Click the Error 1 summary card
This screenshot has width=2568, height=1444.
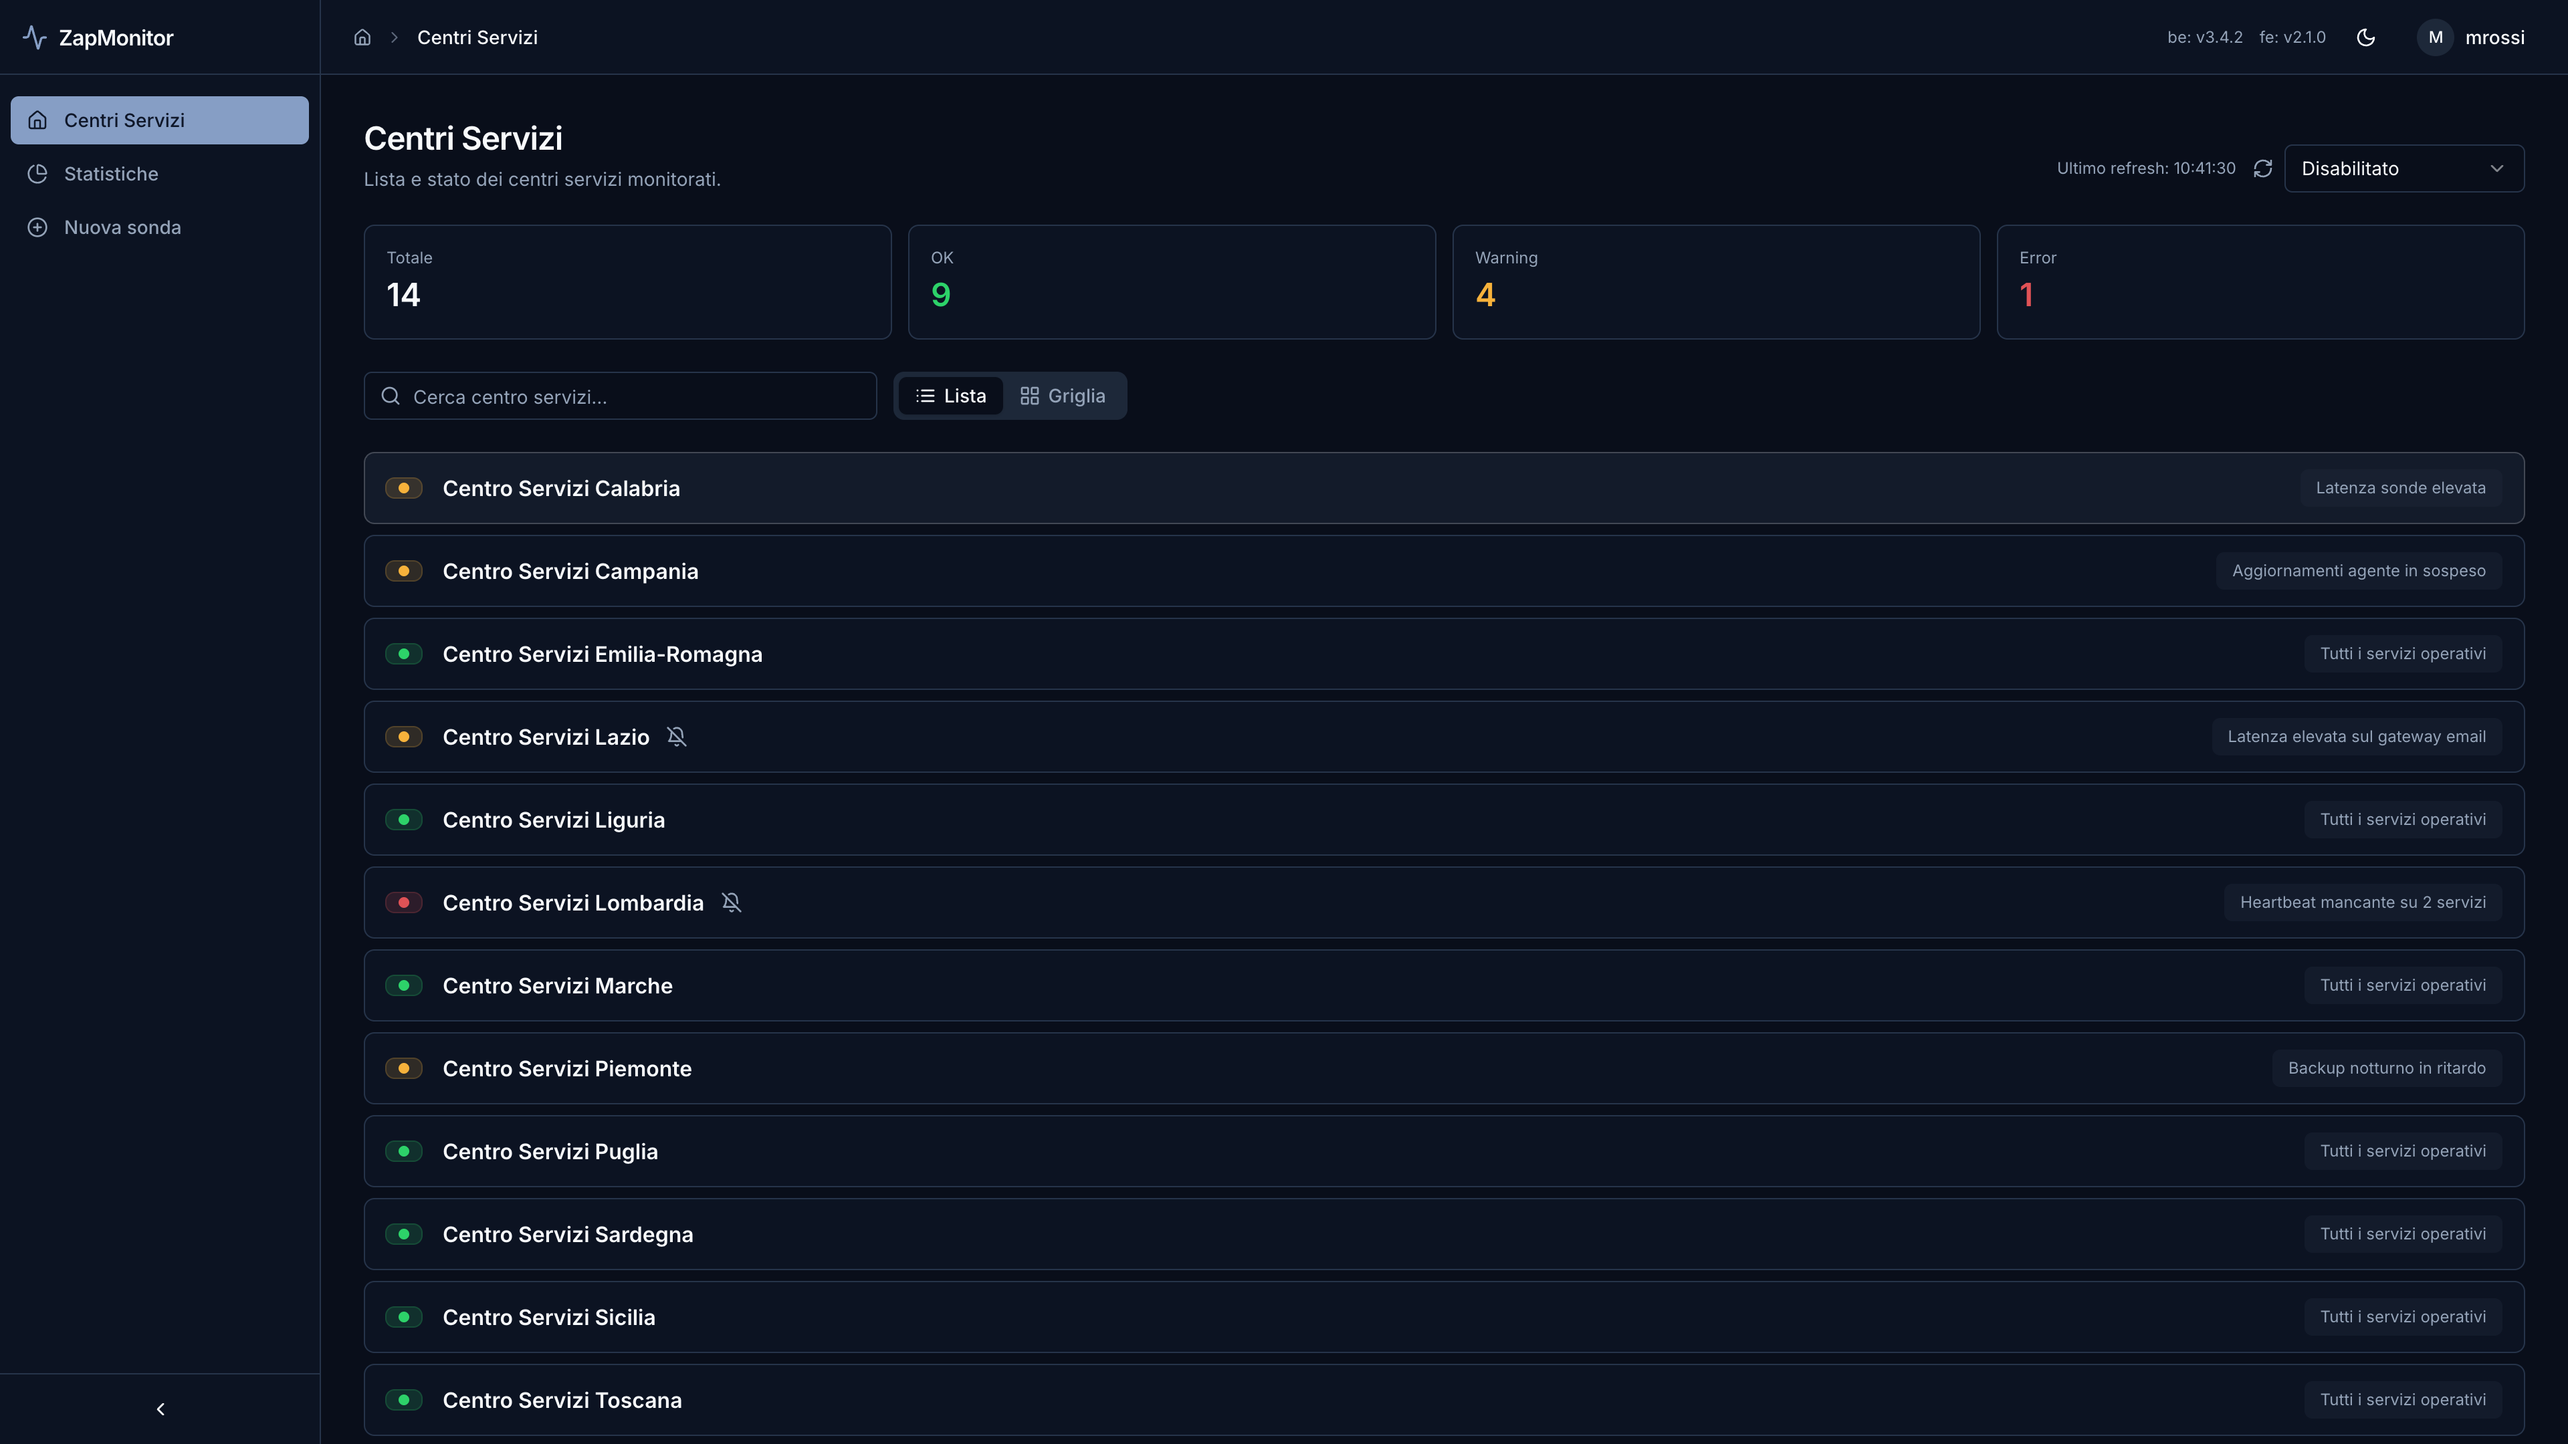coord(2260,282)
